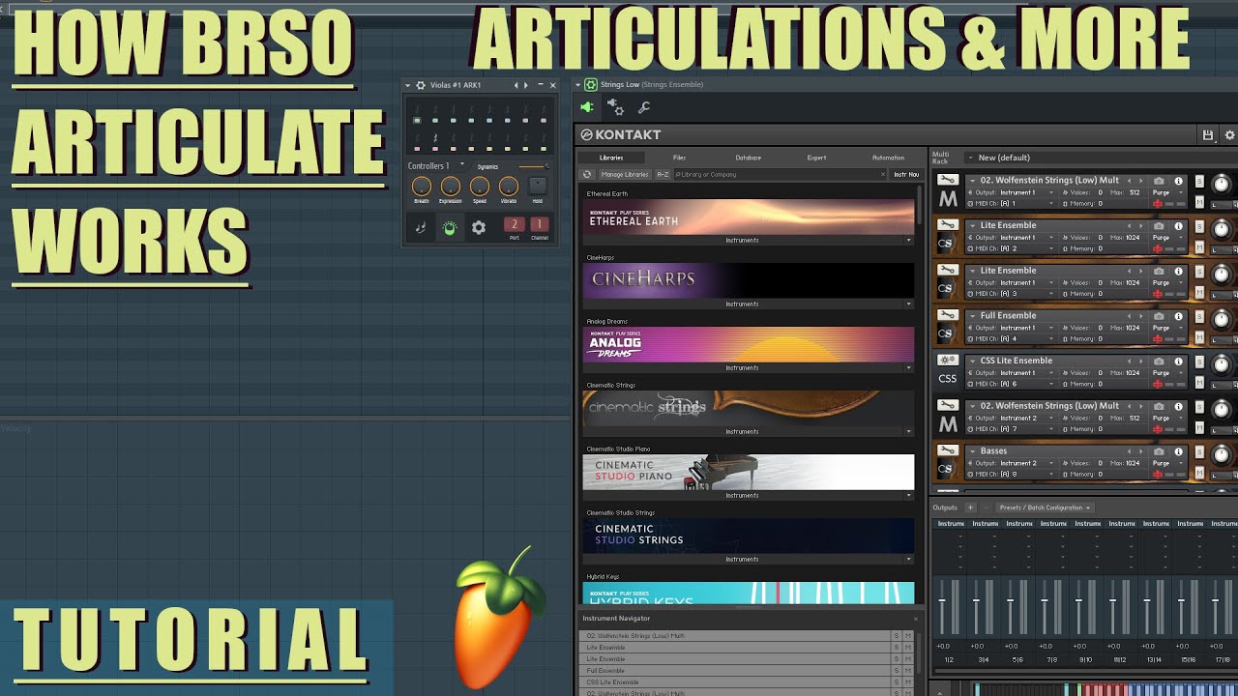Click the Channel 1 box
1238x696 pixels.
(539, 225)
